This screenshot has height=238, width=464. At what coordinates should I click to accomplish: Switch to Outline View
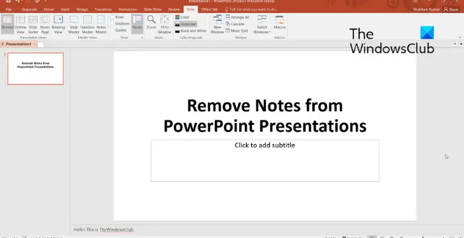pyautogui.click(x=21, y=24)
